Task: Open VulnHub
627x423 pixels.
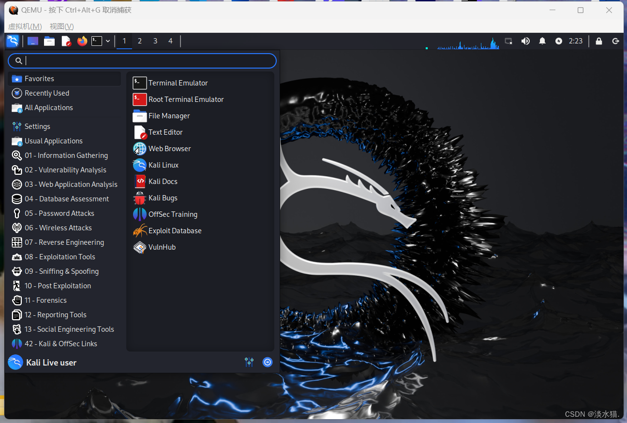Action: (x=200, y=247)
